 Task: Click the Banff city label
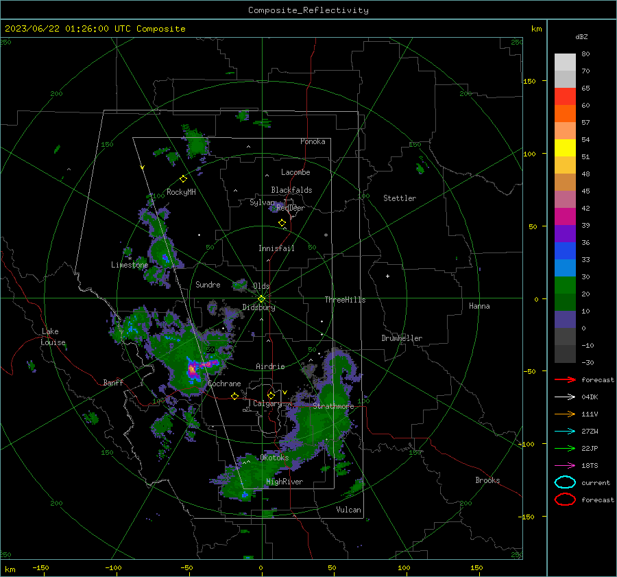point(113,382)
